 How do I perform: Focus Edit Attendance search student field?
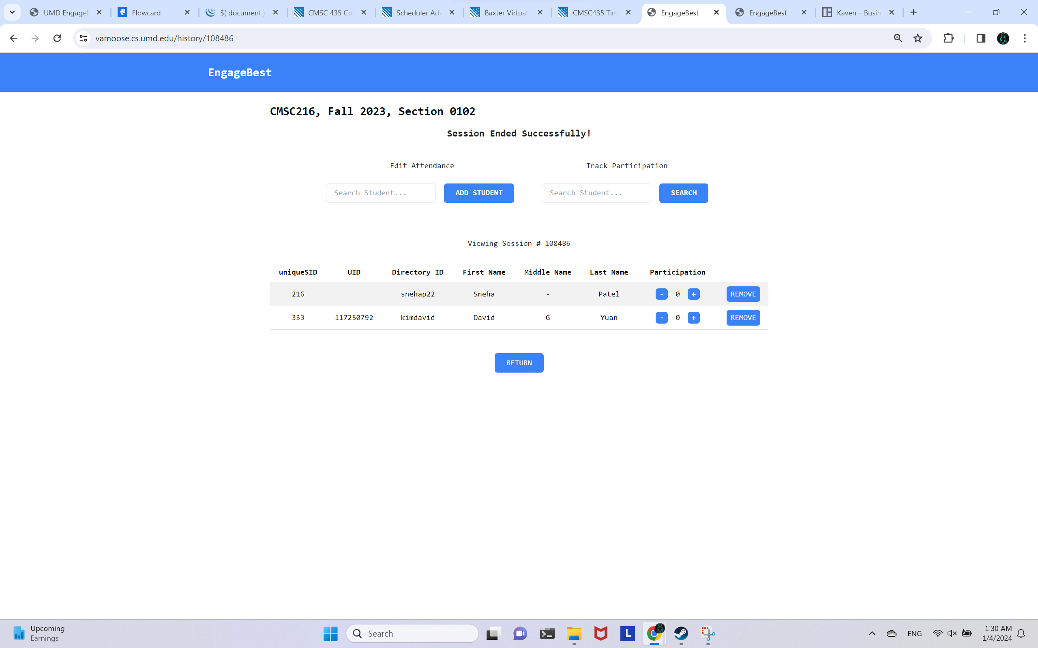click(x=381, y=193)
